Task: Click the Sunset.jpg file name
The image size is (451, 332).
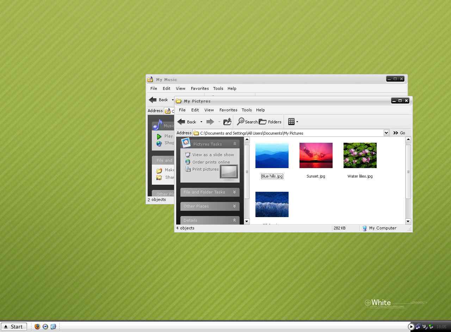Action: pos(316,176)
